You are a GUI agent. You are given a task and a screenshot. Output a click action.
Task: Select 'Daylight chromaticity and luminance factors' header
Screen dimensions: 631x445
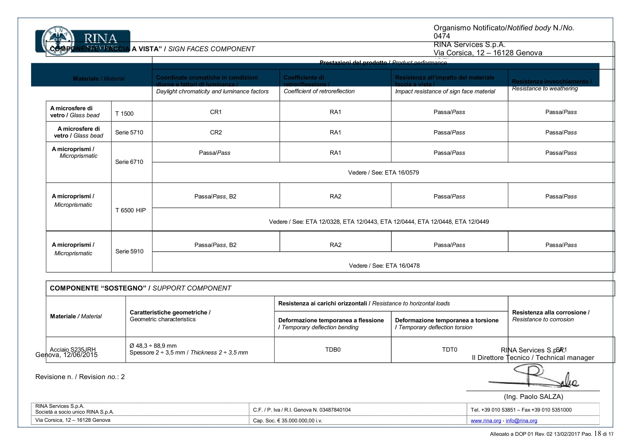pyautogui.click(x=212, y=91)
